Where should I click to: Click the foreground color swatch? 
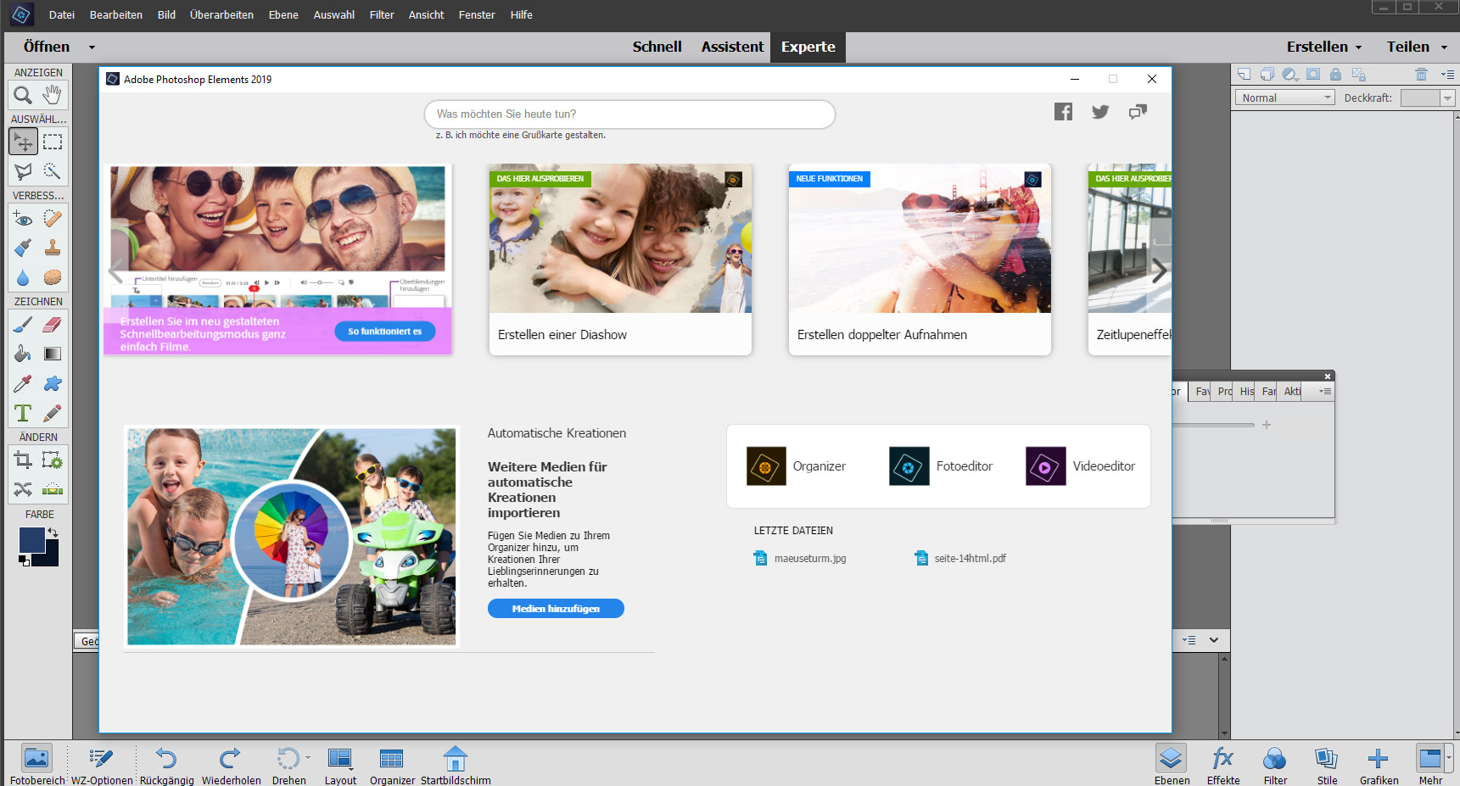[31, 540]
